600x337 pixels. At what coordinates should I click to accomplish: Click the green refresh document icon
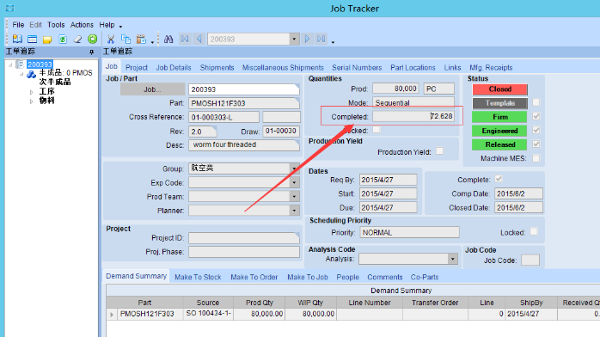coord(63,39)
